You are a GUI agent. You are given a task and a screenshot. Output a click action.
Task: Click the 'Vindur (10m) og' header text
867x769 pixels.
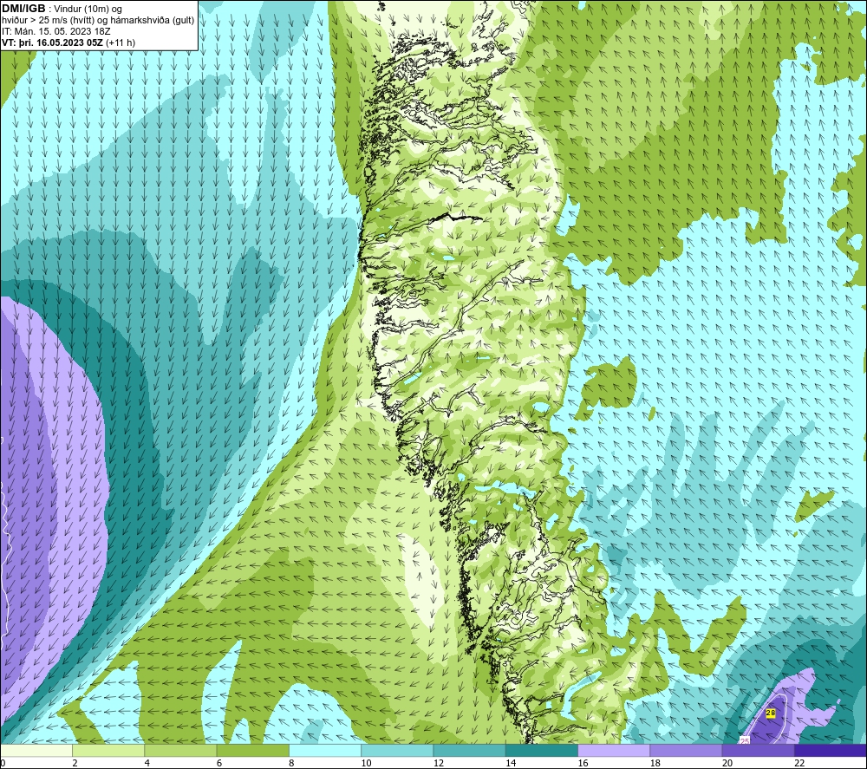(x=88, y=10)
